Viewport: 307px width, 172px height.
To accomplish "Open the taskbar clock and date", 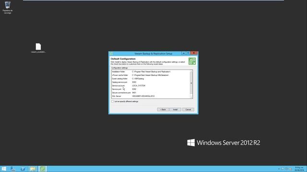I will [x=299, y=169].
